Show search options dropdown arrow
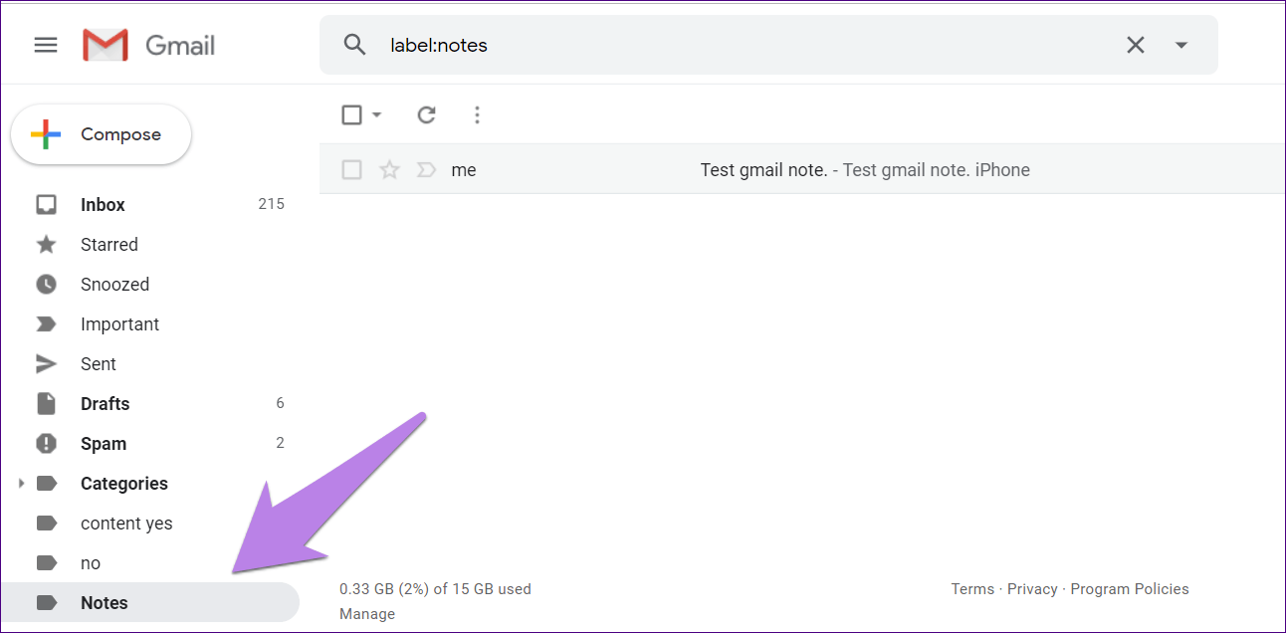1286x633 pixels. [1181, 45]
